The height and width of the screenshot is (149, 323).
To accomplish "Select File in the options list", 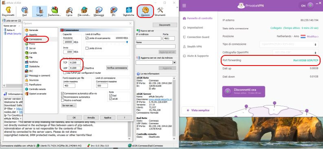I will tap(31, 57).
